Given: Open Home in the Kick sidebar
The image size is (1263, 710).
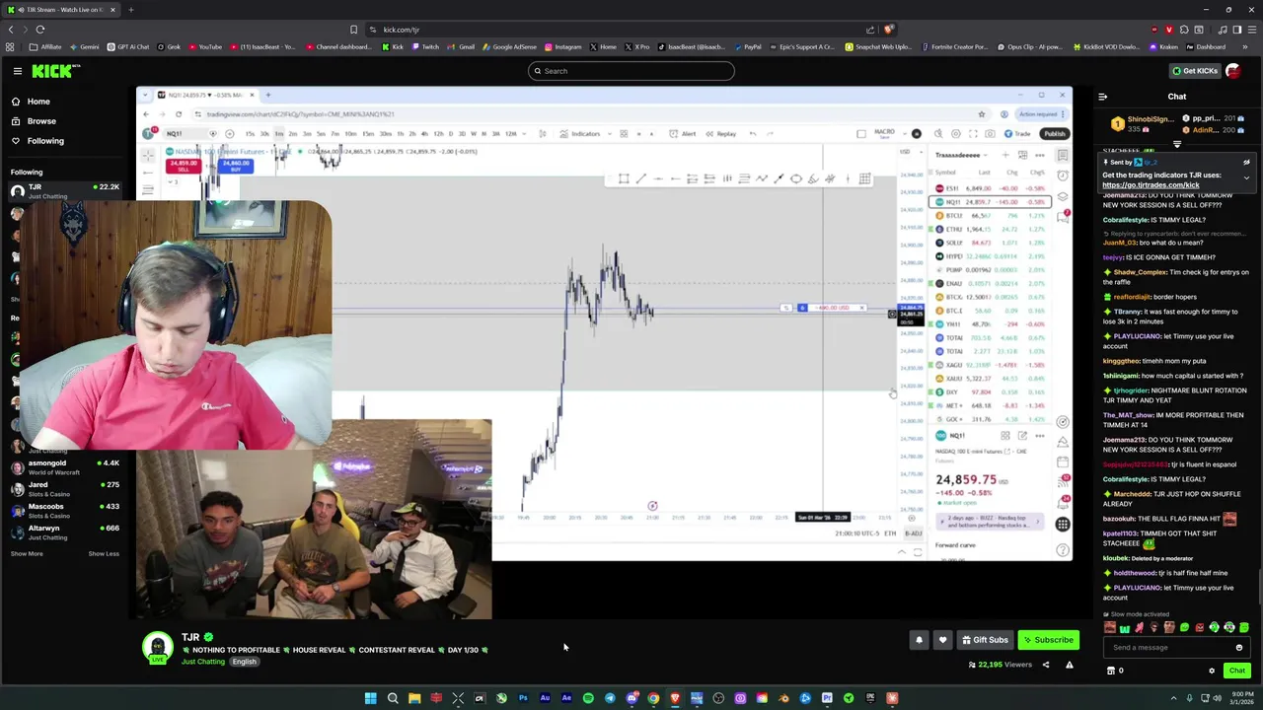Looking at the screenshot, I should (x=38, y=102).
